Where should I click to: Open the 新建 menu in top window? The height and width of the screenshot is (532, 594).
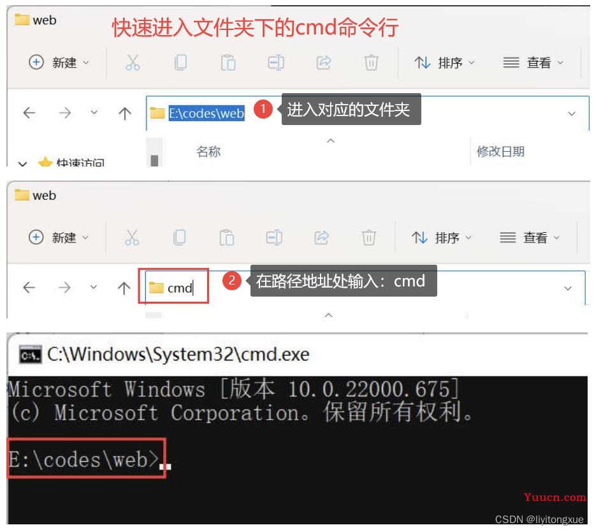click(59, 63)
